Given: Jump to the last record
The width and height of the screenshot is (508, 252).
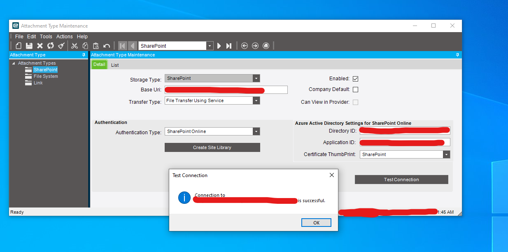Looking at the screenshot, I should pos(229,46).
